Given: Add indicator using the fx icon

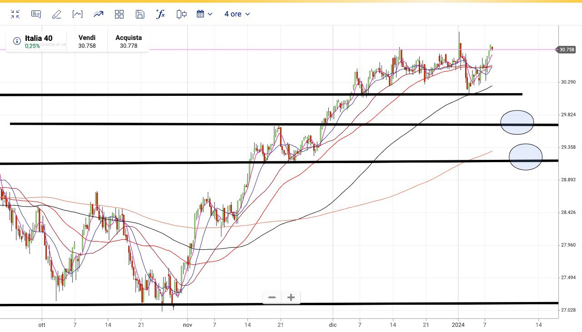Looking at the screenshot, I should click(x=161, y=14).
